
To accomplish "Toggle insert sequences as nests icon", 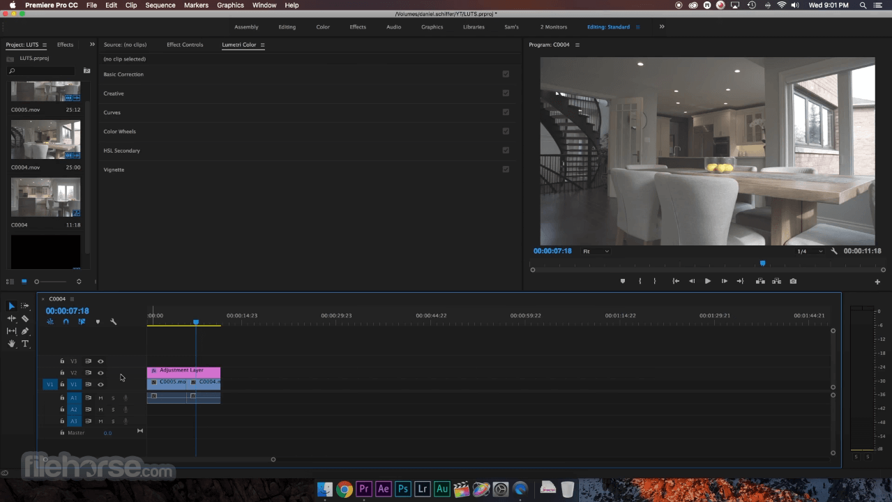I will pos(50,321).
